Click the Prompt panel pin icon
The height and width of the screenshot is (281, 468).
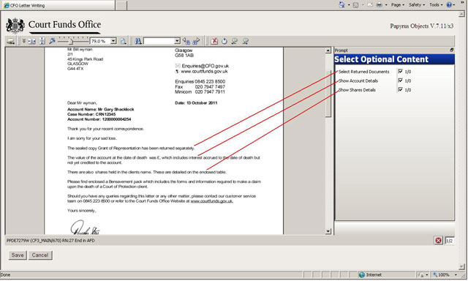coord(452,50)
